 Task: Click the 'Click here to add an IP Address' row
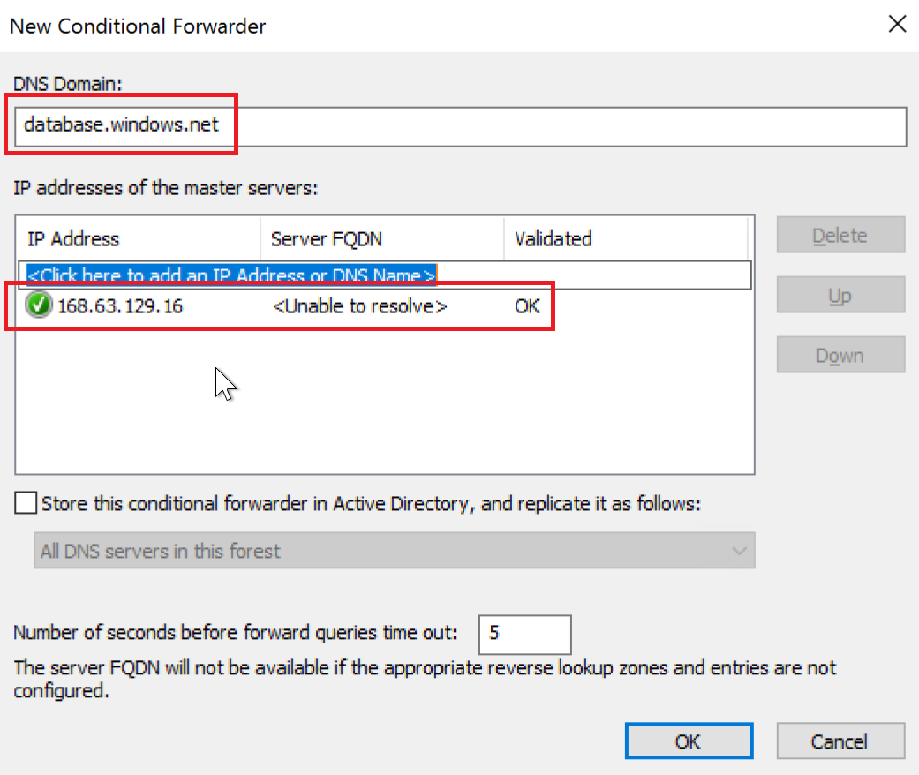pyautogui.click(x=231, y=275)
